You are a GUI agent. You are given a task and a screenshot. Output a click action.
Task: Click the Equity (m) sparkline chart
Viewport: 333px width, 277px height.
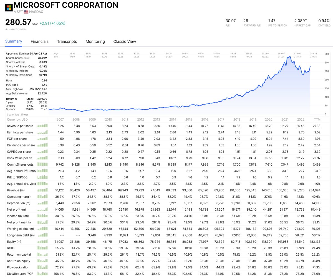42,241
